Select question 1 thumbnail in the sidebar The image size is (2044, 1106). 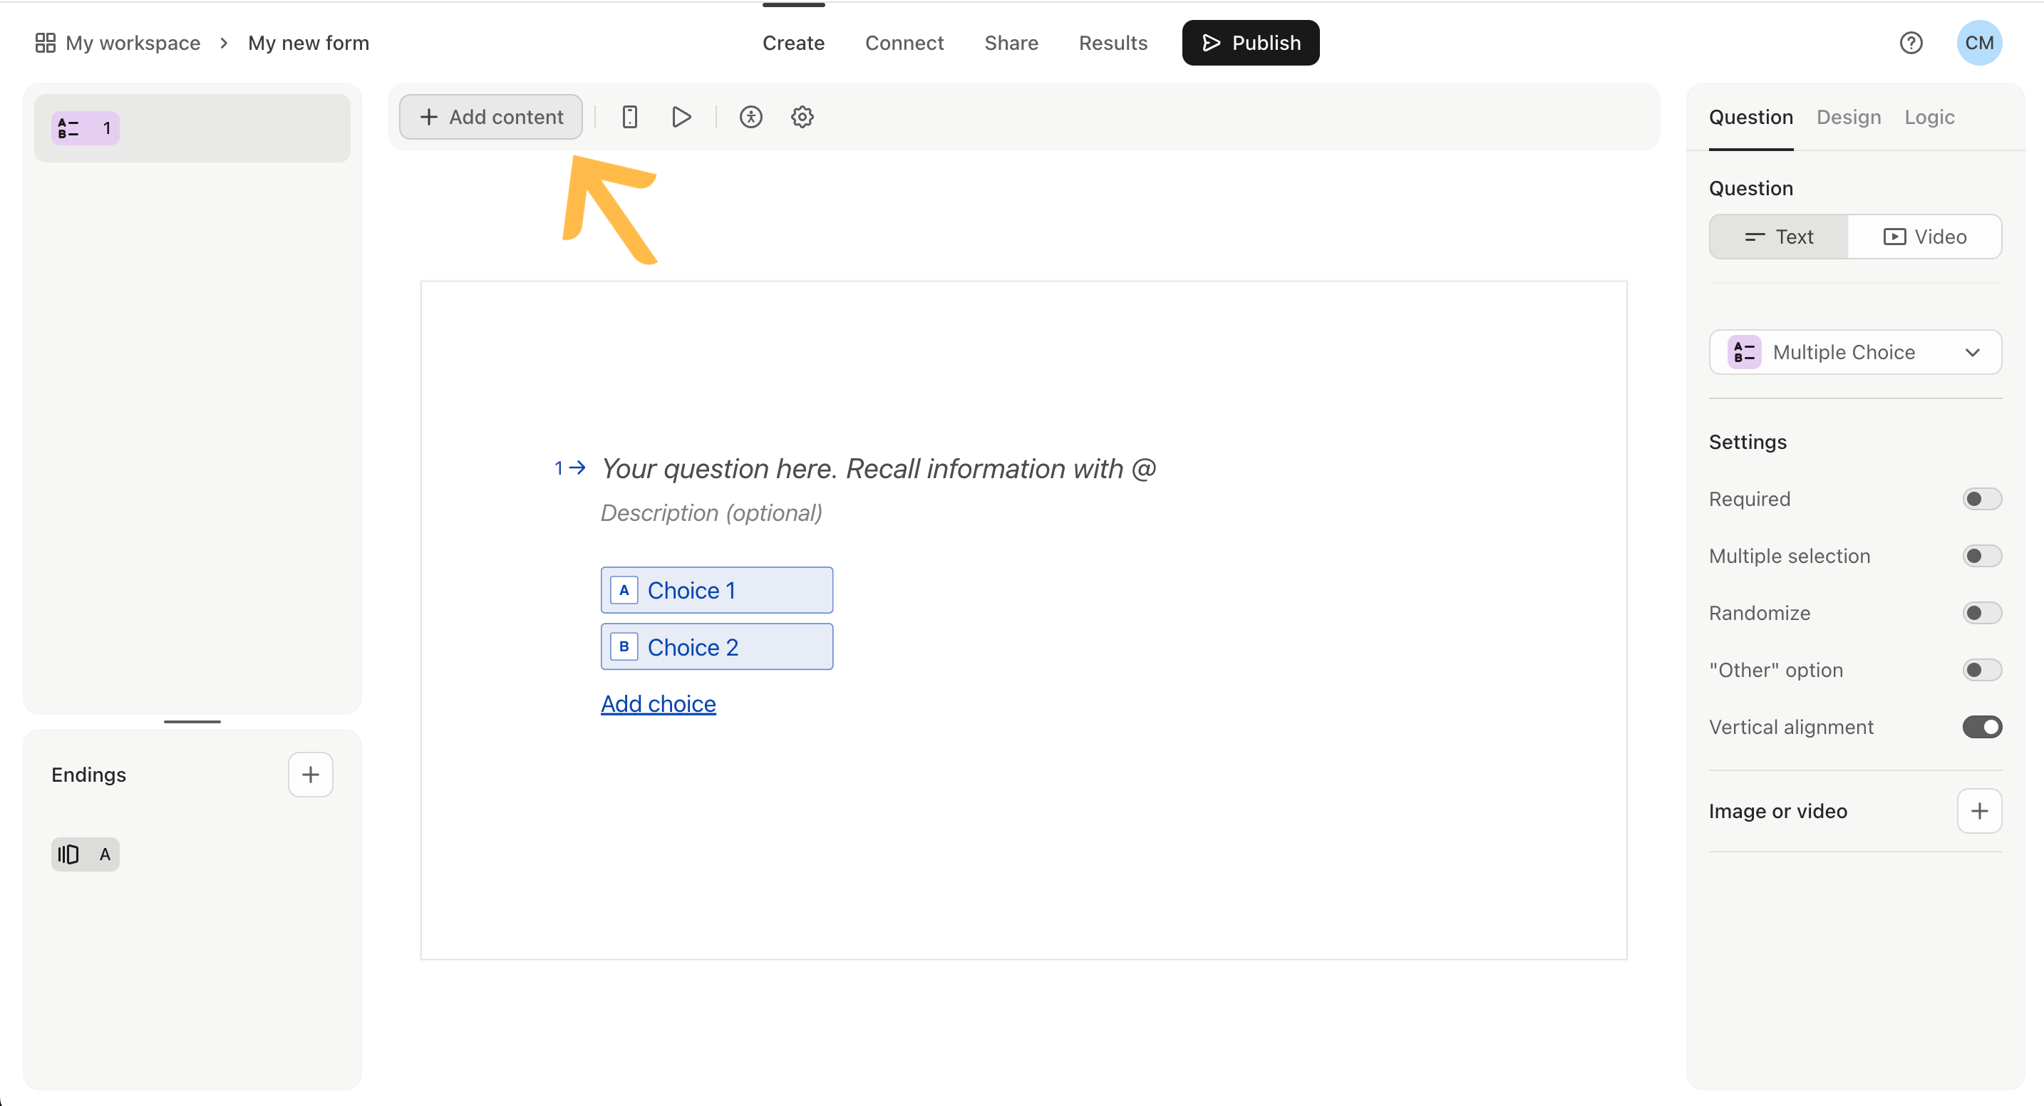click(190, 127)
